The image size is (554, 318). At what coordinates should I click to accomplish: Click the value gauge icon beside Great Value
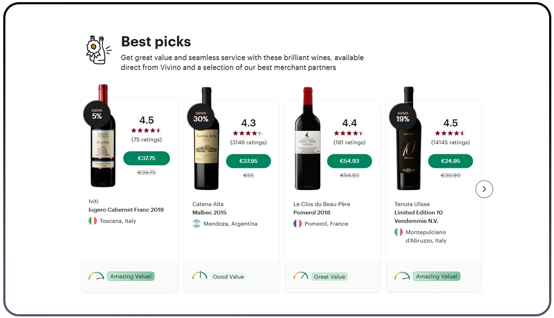tap(301, 276)
